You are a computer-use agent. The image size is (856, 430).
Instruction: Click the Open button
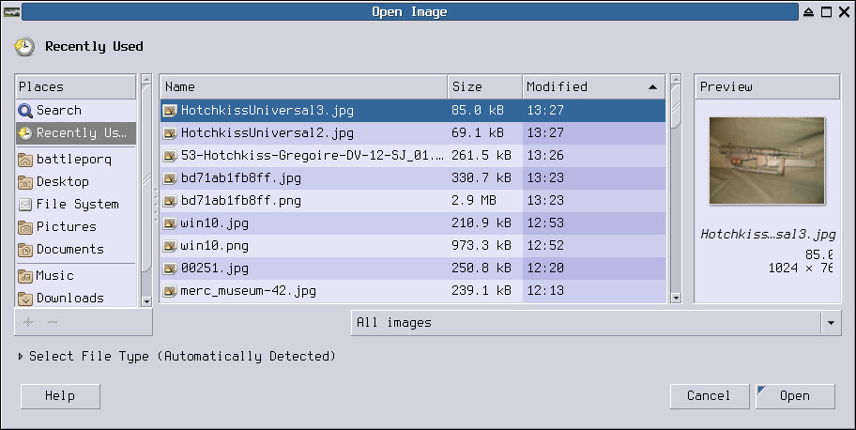pos(795,396)
